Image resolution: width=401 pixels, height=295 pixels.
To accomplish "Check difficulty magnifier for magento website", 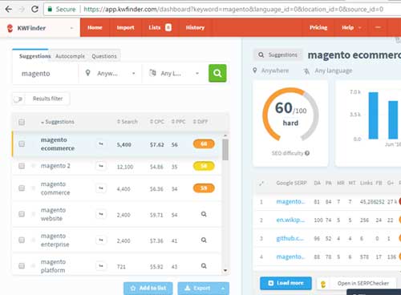I will tap(204, 214).
